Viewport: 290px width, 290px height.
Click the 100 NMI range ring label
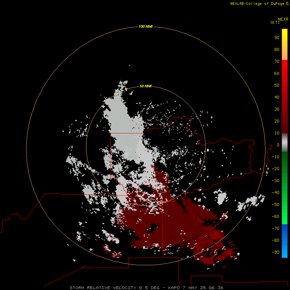146,26
